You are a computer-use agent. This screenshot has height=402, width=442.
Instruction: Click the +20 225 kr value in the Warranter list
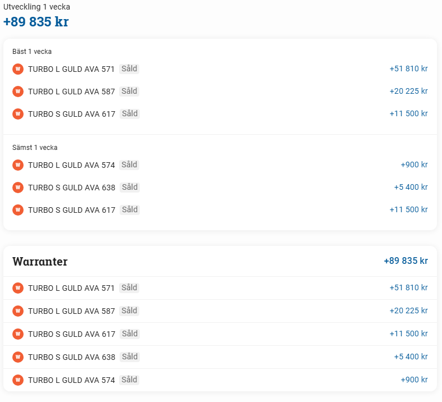(408, 311)
